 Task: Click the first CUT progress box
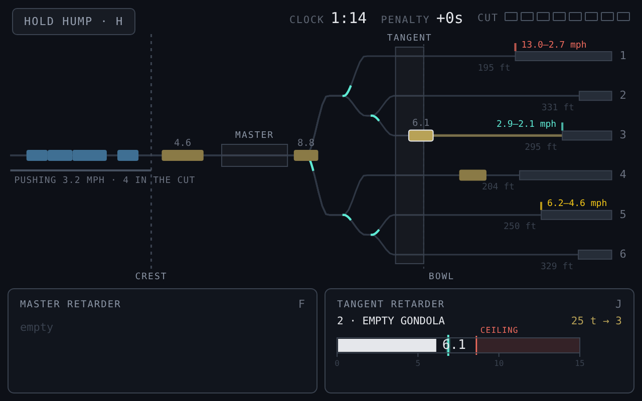pos(511,17)
